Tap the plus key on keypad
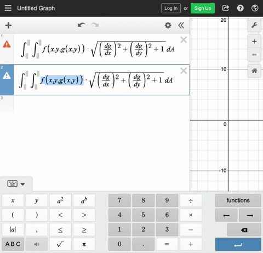Image resolution: width=263 pixels, height=253 pixels. pos(191,244)
